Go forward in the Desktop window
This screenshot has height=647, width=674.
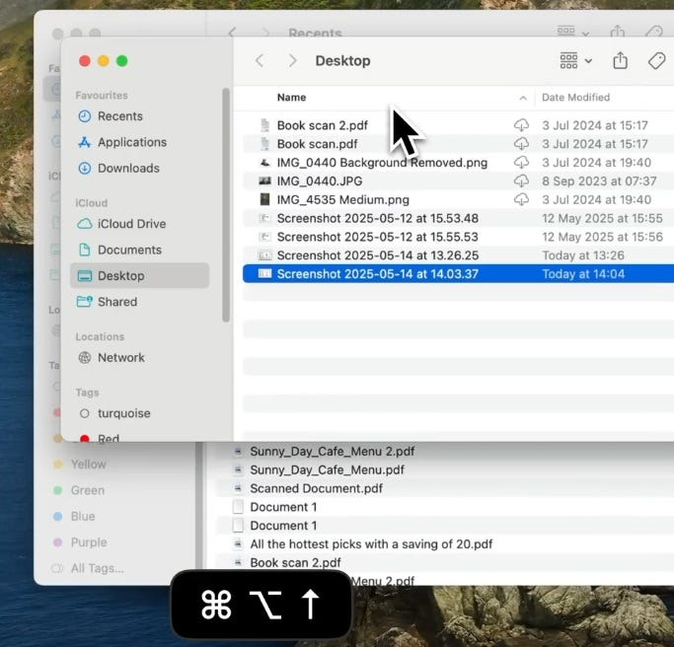[292, 60]
